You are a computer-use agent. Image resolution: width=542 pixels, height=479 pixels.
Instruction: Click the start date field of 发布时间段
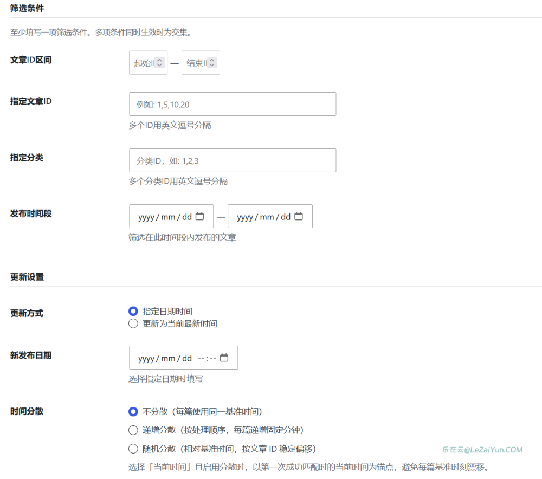[171, 216]
